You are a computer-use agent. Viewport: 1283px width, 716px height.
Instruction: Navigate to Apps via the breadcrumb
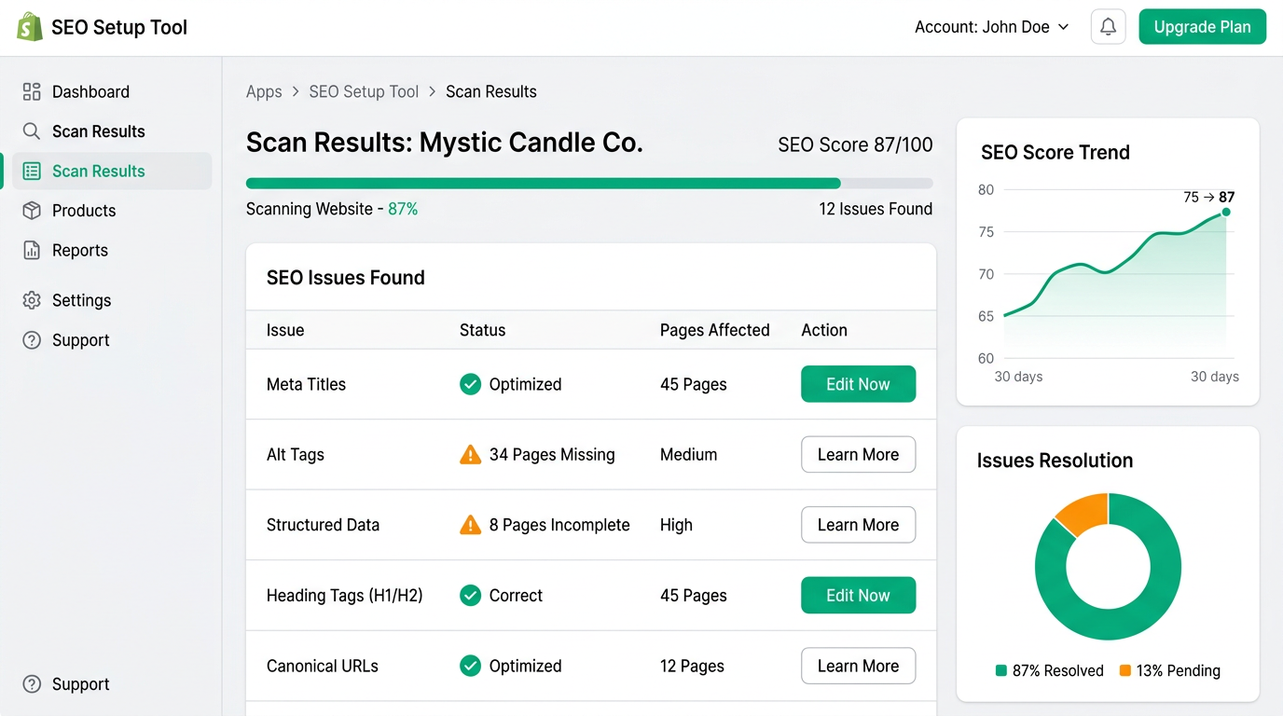click(264, 91)
